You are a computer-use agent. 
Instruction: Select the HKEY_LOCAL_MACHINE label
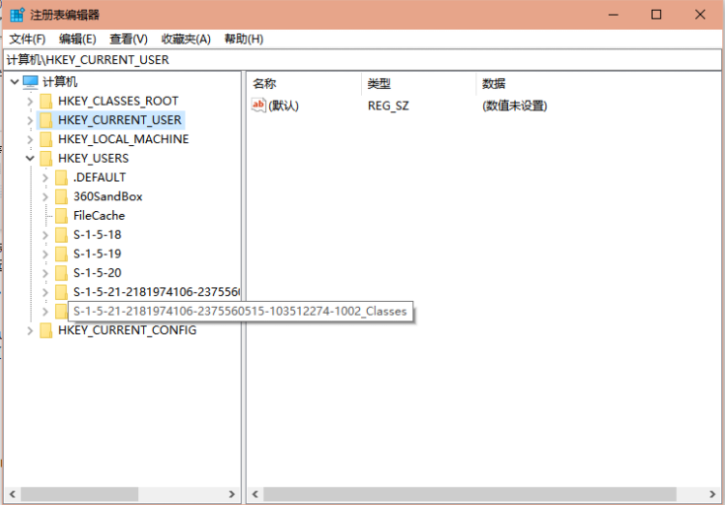[123, 139]
